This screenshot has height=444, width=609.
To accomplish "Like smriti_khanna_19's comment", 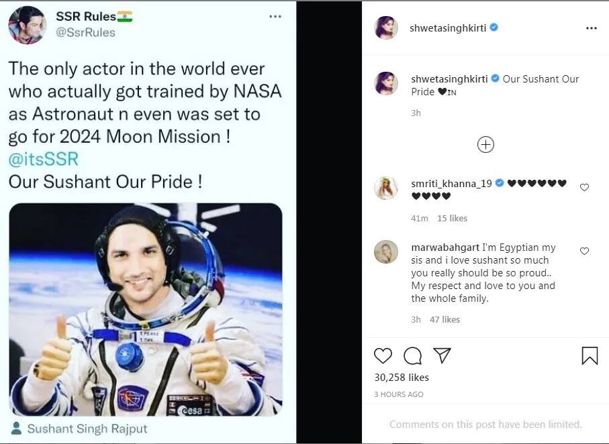I will [x=584, y=188].
